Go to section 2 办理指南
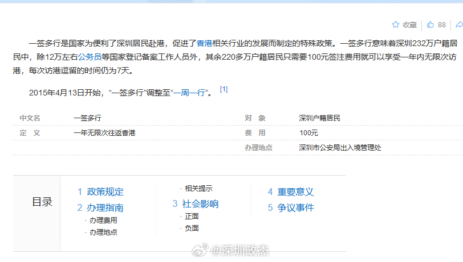This screenshot has height=262, width=463. click(x=100, y=208)
